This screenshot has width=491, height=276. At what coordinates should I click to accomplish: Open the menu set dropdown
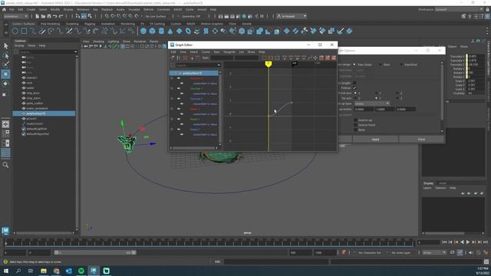pyautogui.click(x=15, y=16)
